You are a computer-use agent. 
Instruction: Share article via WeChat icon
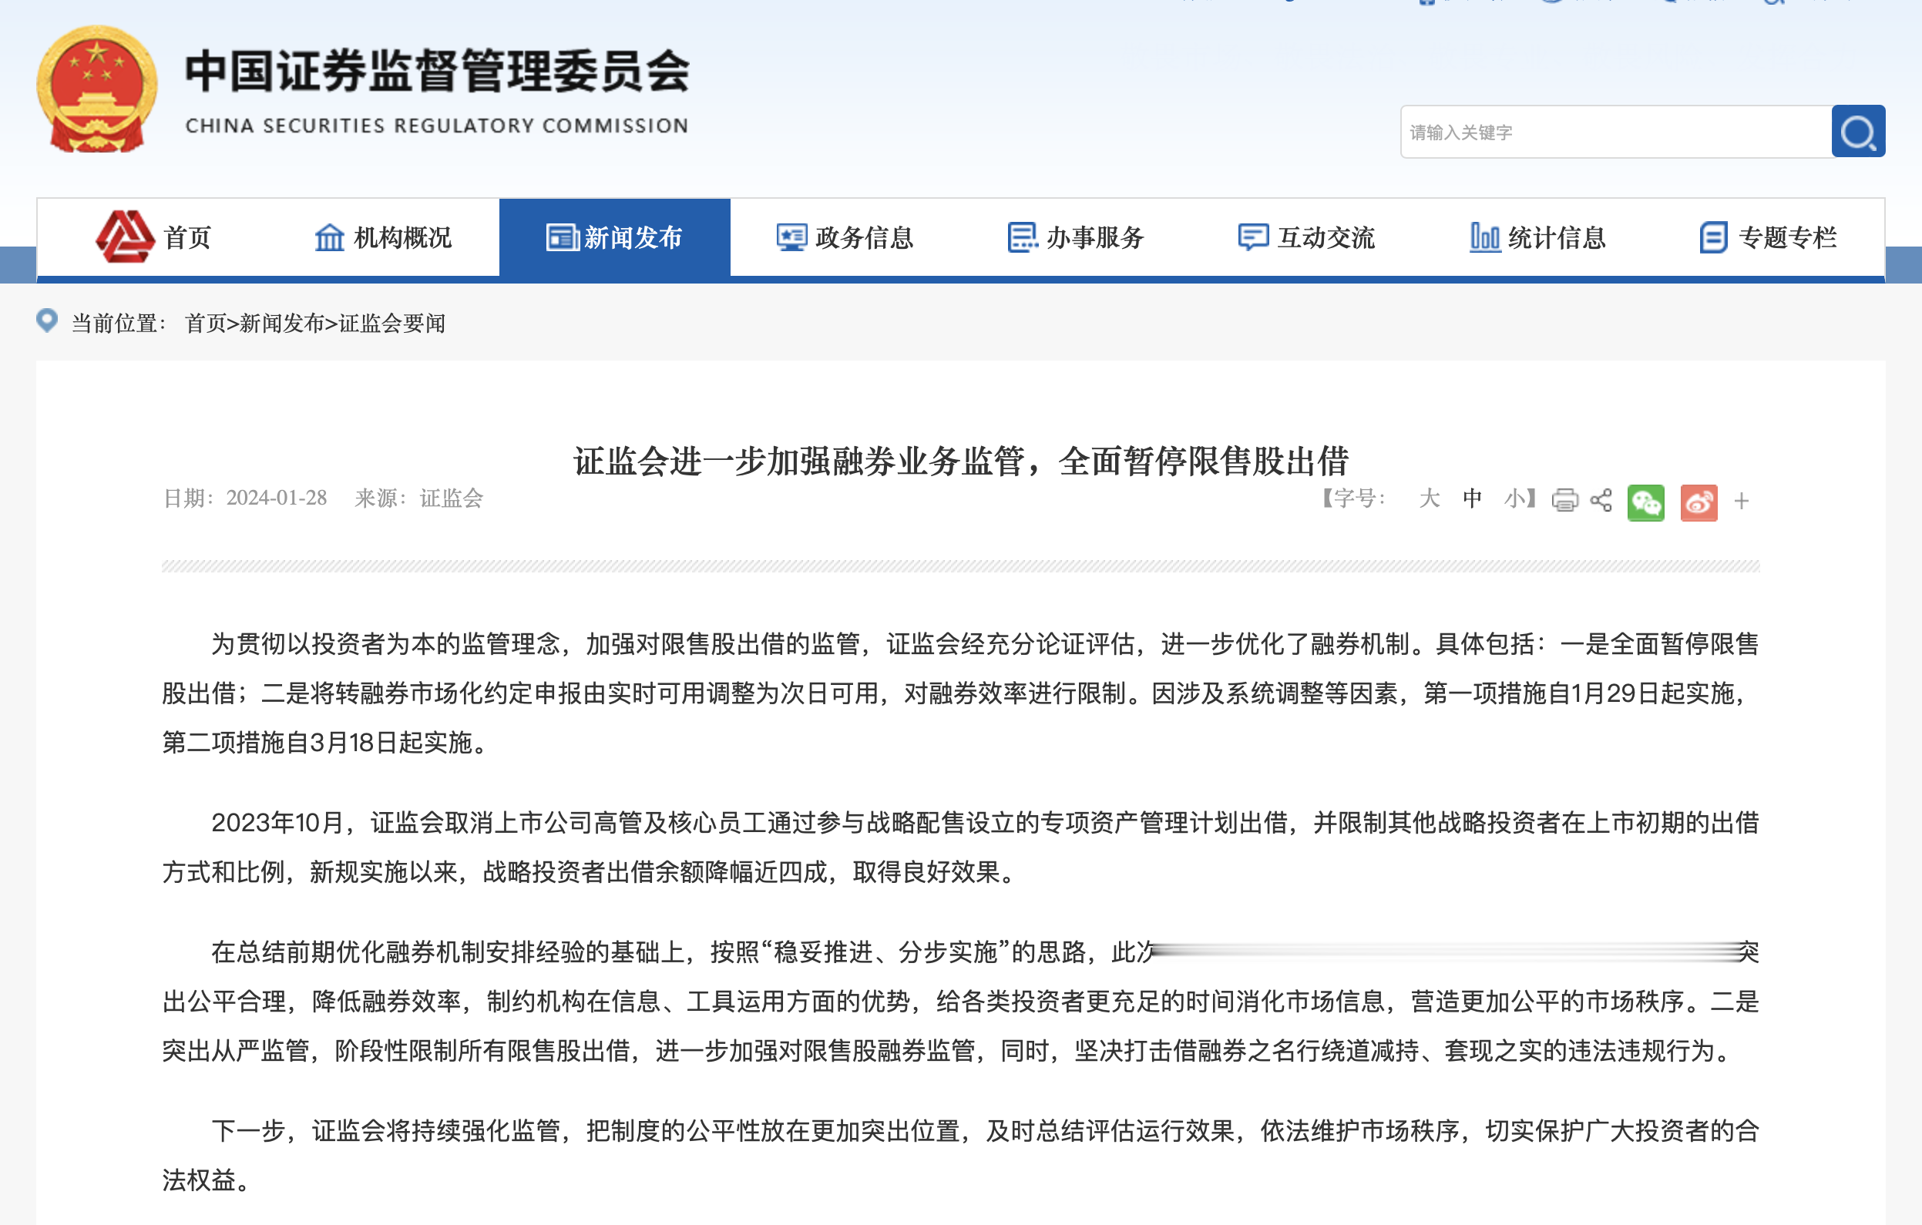click(x=1645, y=503)
